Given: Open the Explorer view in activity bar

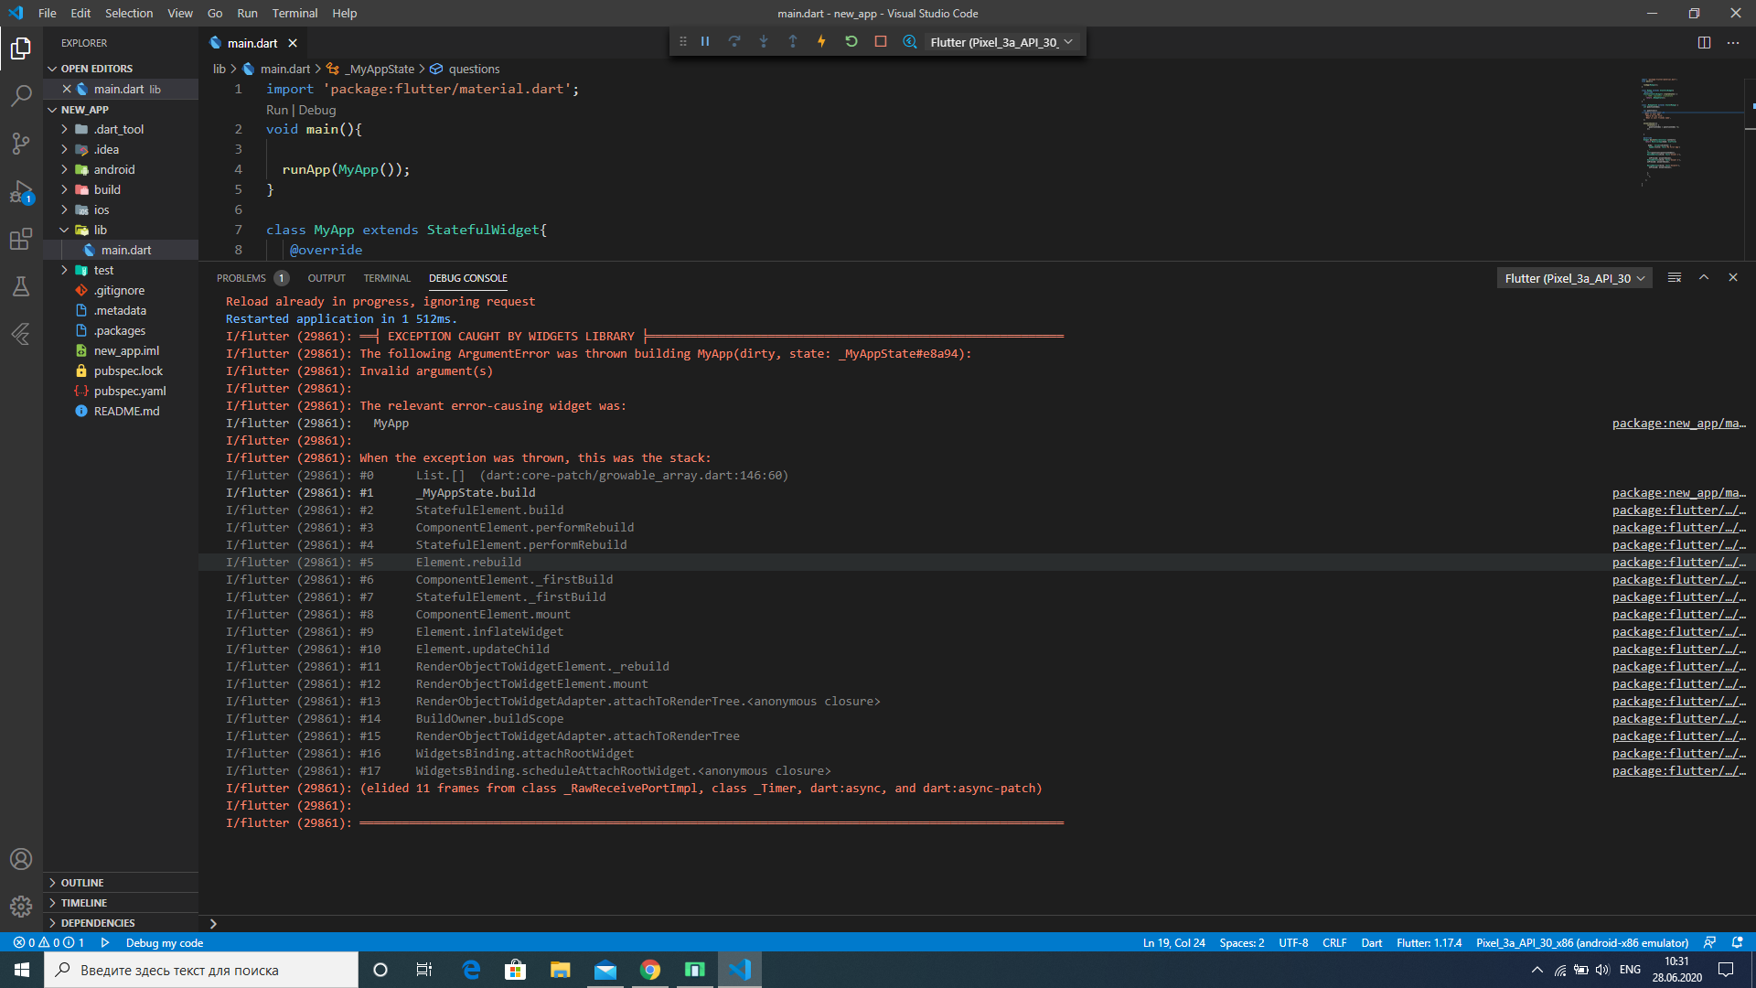Looking at the screenshot, I should pos(21,48).
